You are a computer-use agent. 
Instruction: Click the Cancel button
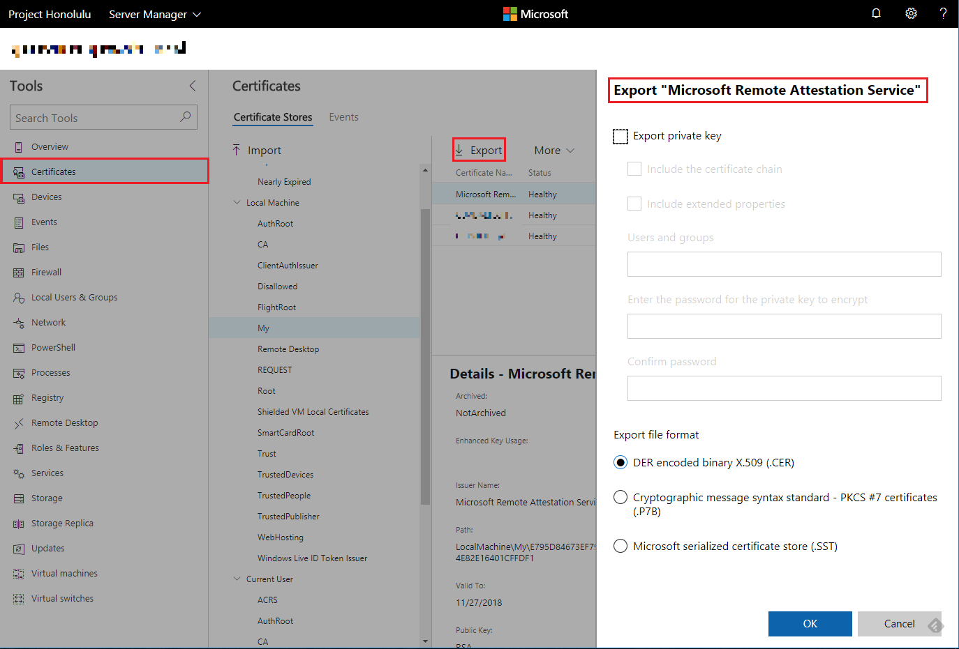(x=900, y=624)
